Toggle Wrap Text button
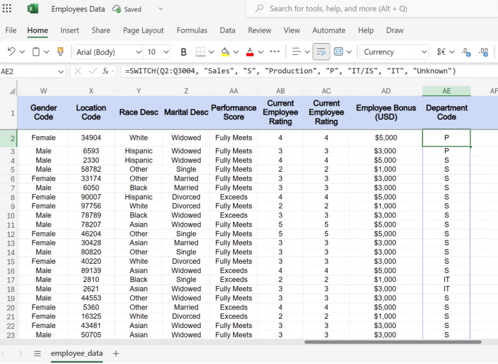The image size is (498, 364). tap(321, 52)
